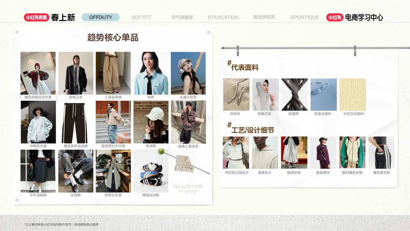Click the 连帽卫衣 caption

[x=76, y=97]
